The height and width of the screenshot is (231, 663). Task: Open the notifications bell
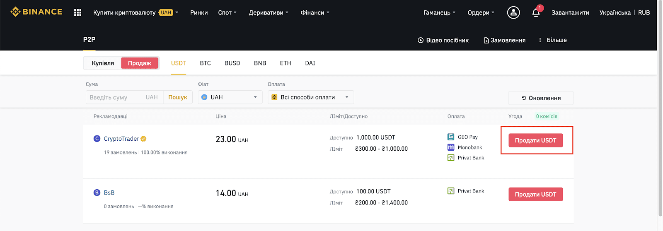click(x=536, y=13)
